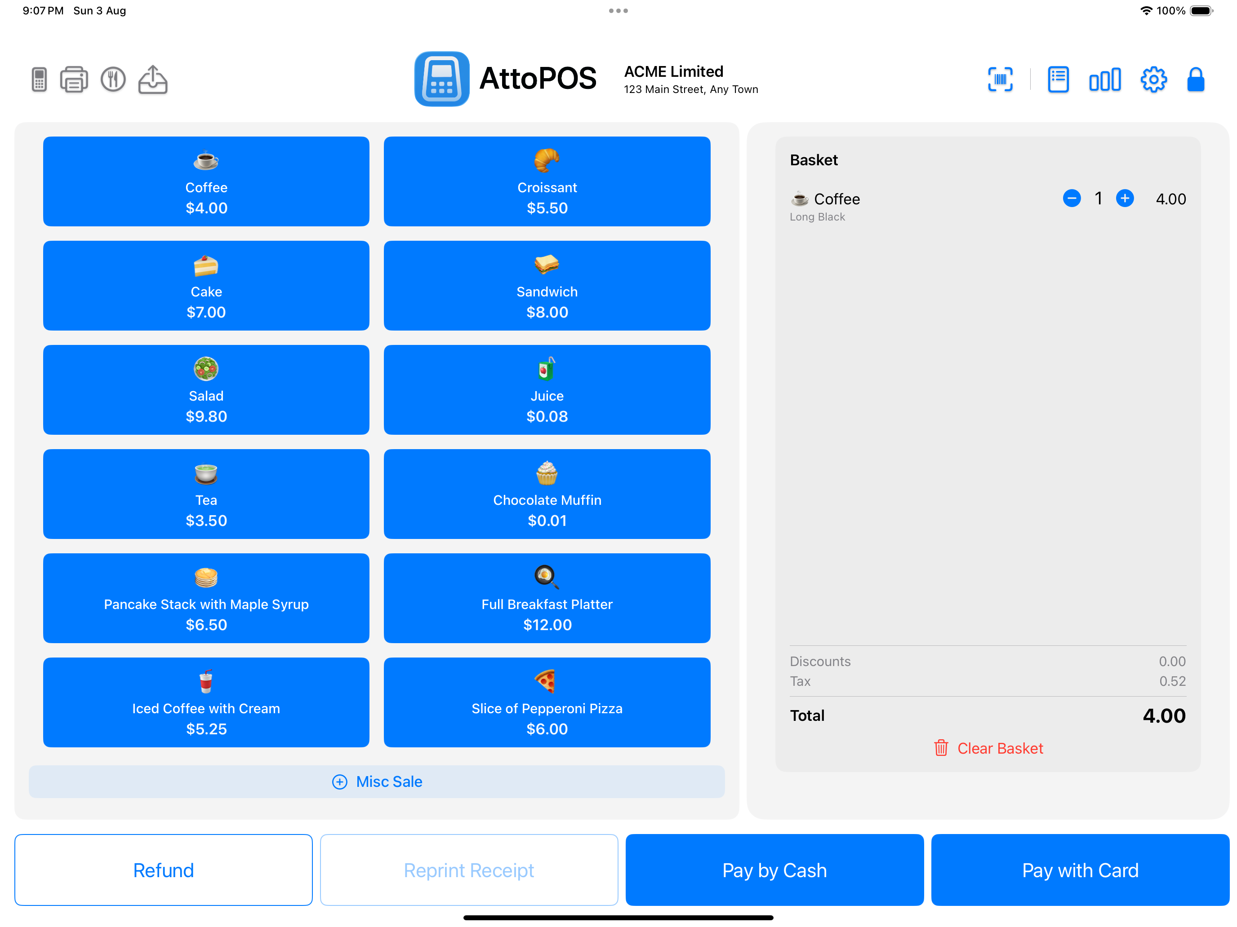Open the sales reports bar chart icon
The height and width of the screenshot is (927, 1237).
1104,79
